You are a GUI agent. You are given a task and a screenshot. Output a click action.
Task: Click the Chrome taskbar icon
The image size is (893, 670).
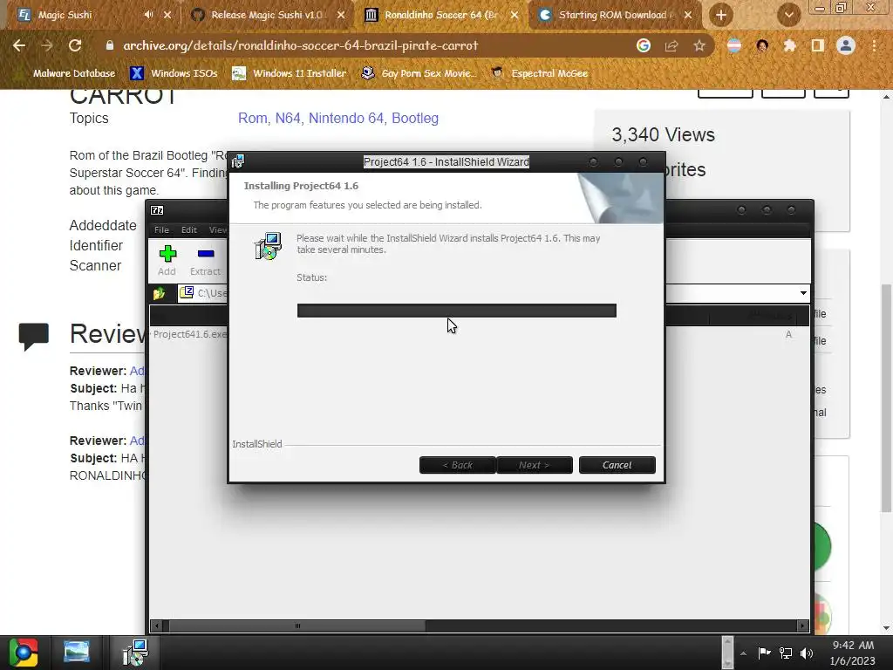(24, 653)
